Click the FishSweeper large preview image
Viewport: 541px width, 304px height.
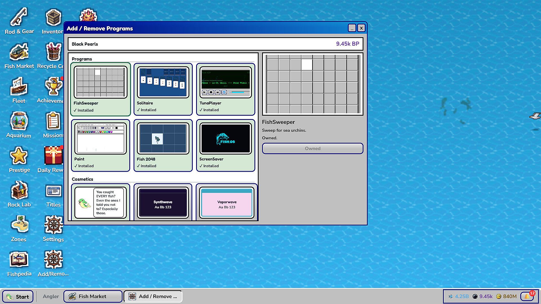pyautogui.click(x=312, y=84)
